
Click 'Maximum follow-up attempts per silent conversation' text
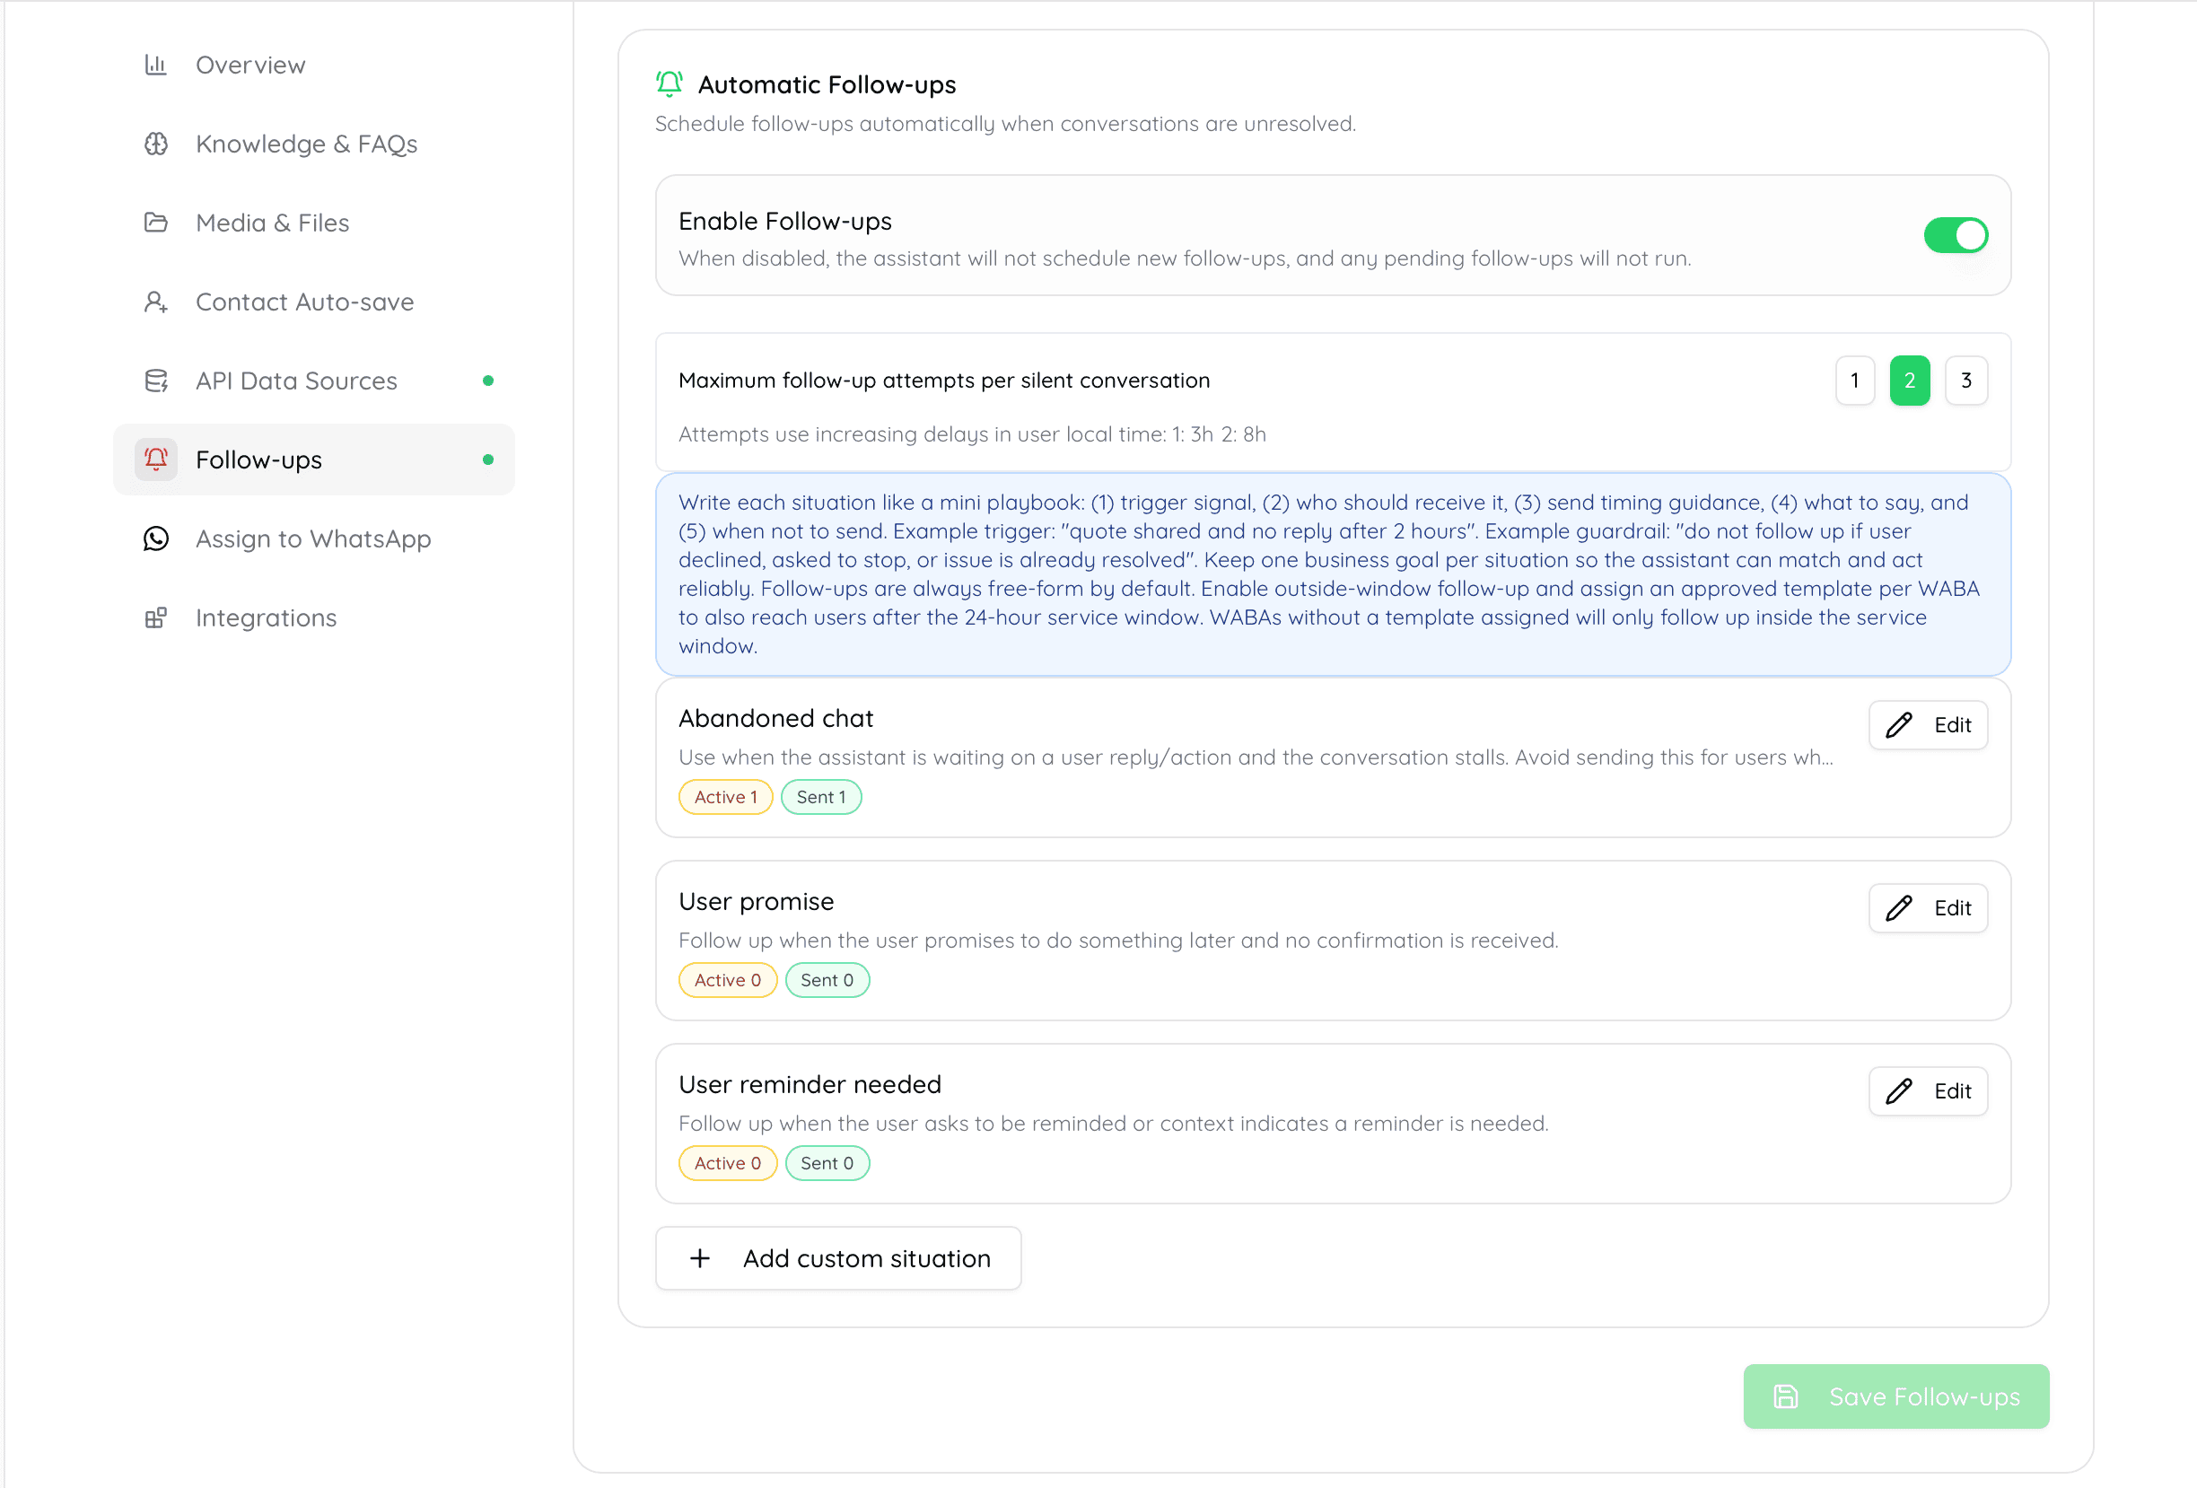pyautogui.click(x=944, y=380)
